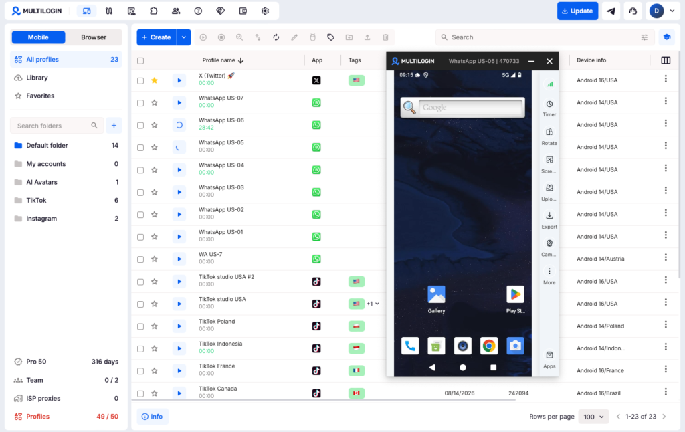Open the Instagram folder

pyautogui.click(x=66, y=219)
